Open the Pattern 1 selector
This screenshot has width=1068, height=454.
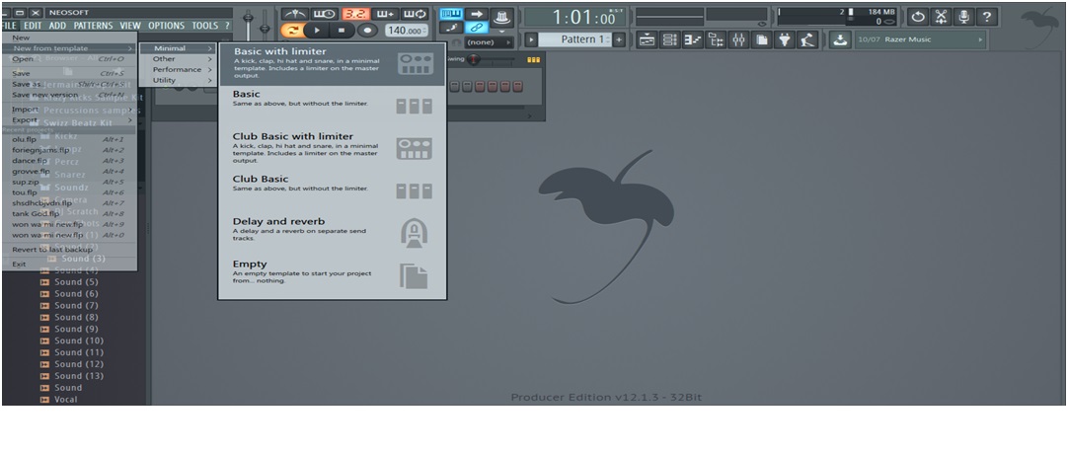tap(574, 39)
